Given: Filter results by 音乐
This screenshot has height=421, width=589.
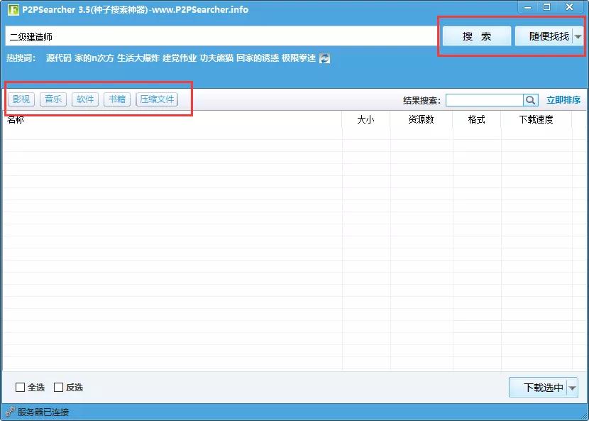Looking at the screenshot, I should tap(53, 99).
